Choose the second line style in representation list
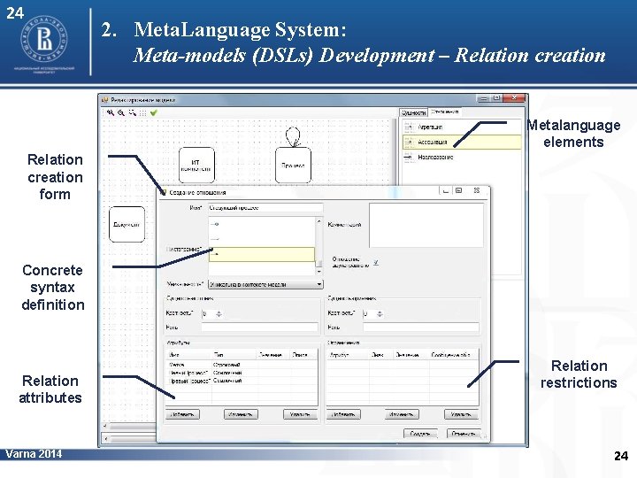This screenshot has height=478, width=637. click(x=262, y=239)
